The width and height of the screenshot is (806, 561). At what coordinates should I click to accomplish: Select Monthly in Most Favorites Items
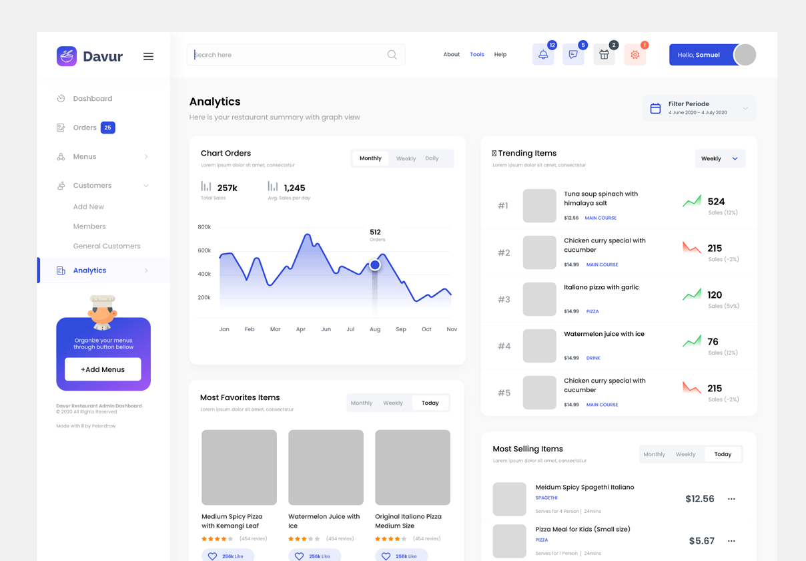pos(361,403)
